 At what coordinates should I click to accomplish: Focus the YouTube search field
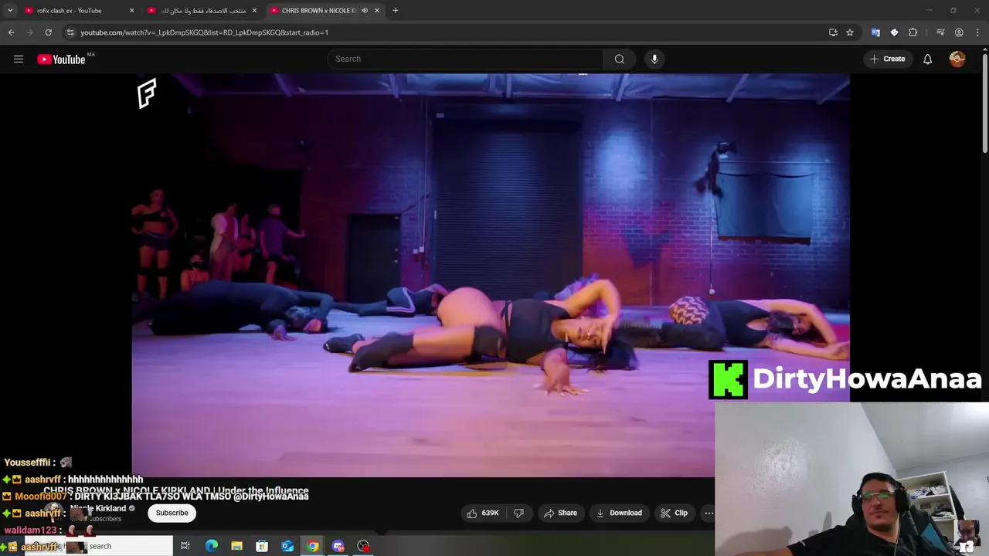[466, 59]
